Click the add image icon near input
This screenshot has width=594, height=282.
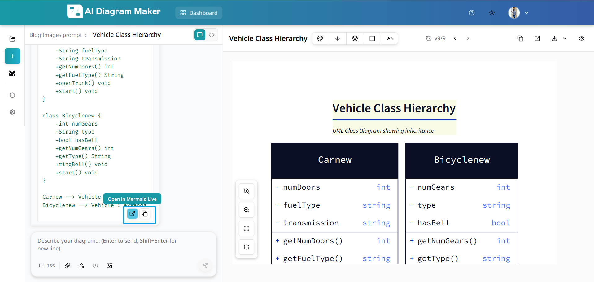(109, 266)
